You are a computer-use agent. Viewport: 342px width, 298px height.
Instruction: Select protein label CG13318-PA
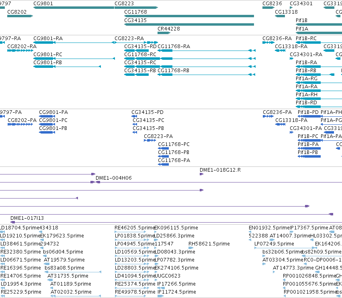click(291, 121)
